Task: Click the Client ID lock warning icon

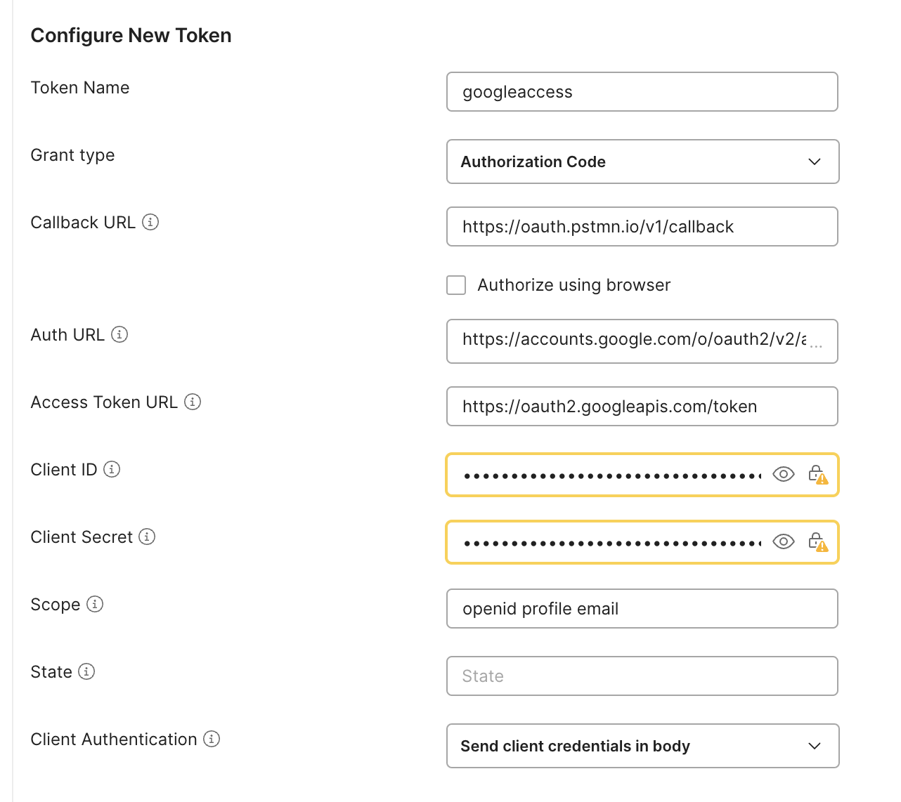Action: click(x=817, y=475)
